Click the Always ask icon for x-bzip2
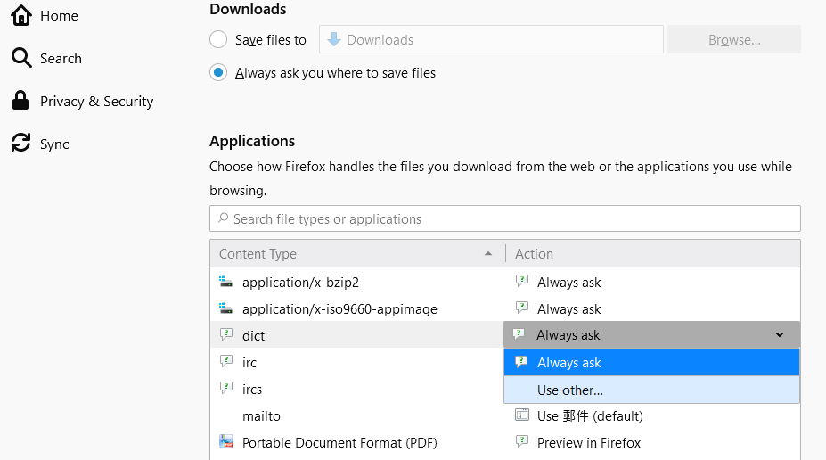 [521, 281]
